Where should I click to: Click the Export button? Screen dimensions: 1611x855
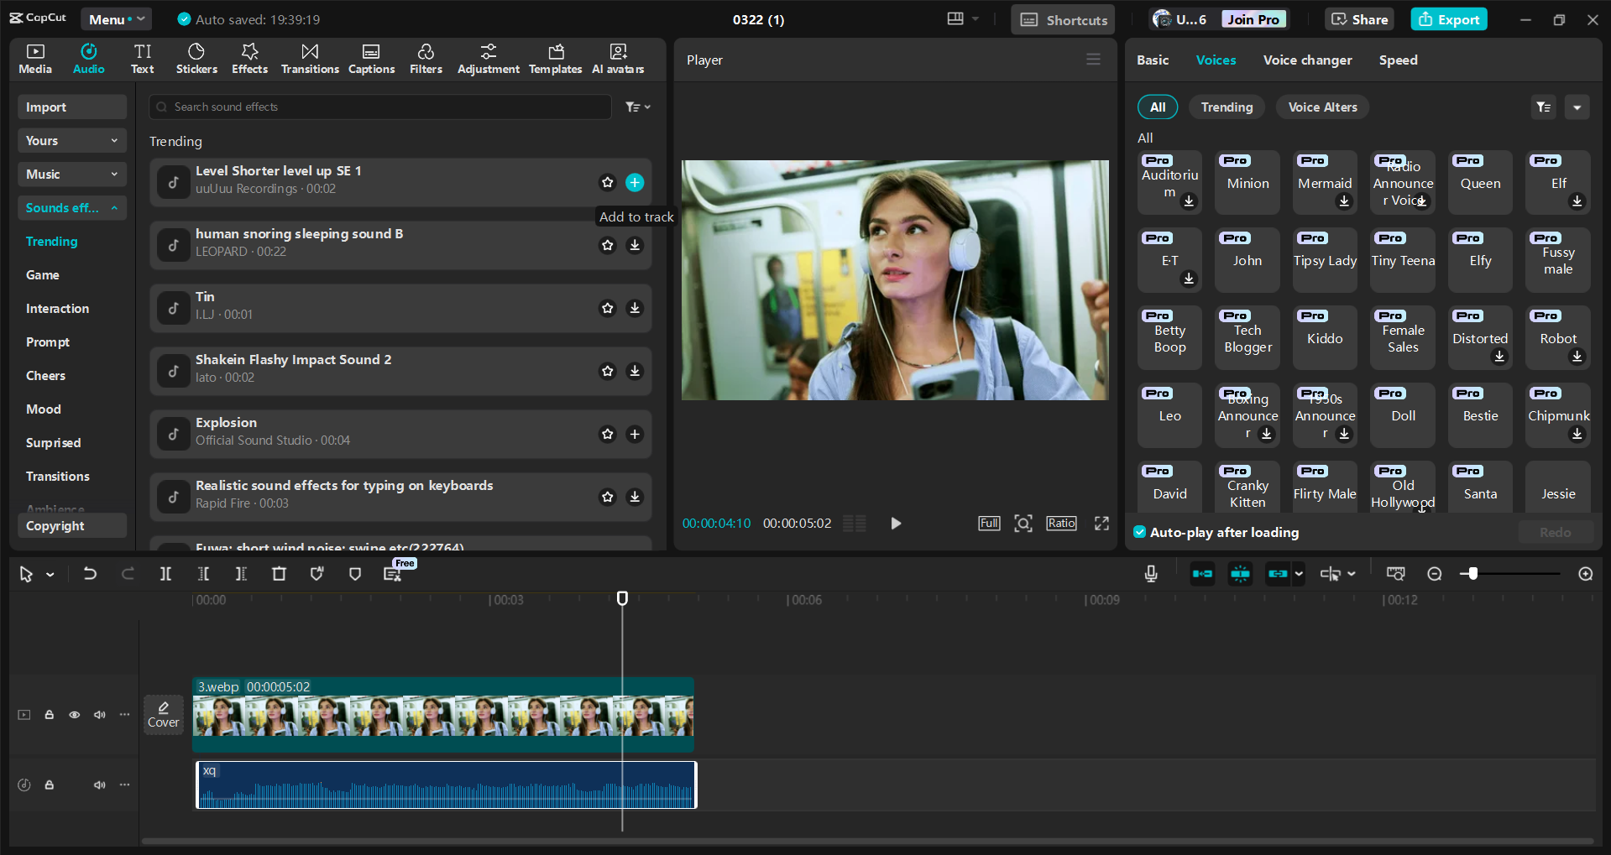(1448, 18)
